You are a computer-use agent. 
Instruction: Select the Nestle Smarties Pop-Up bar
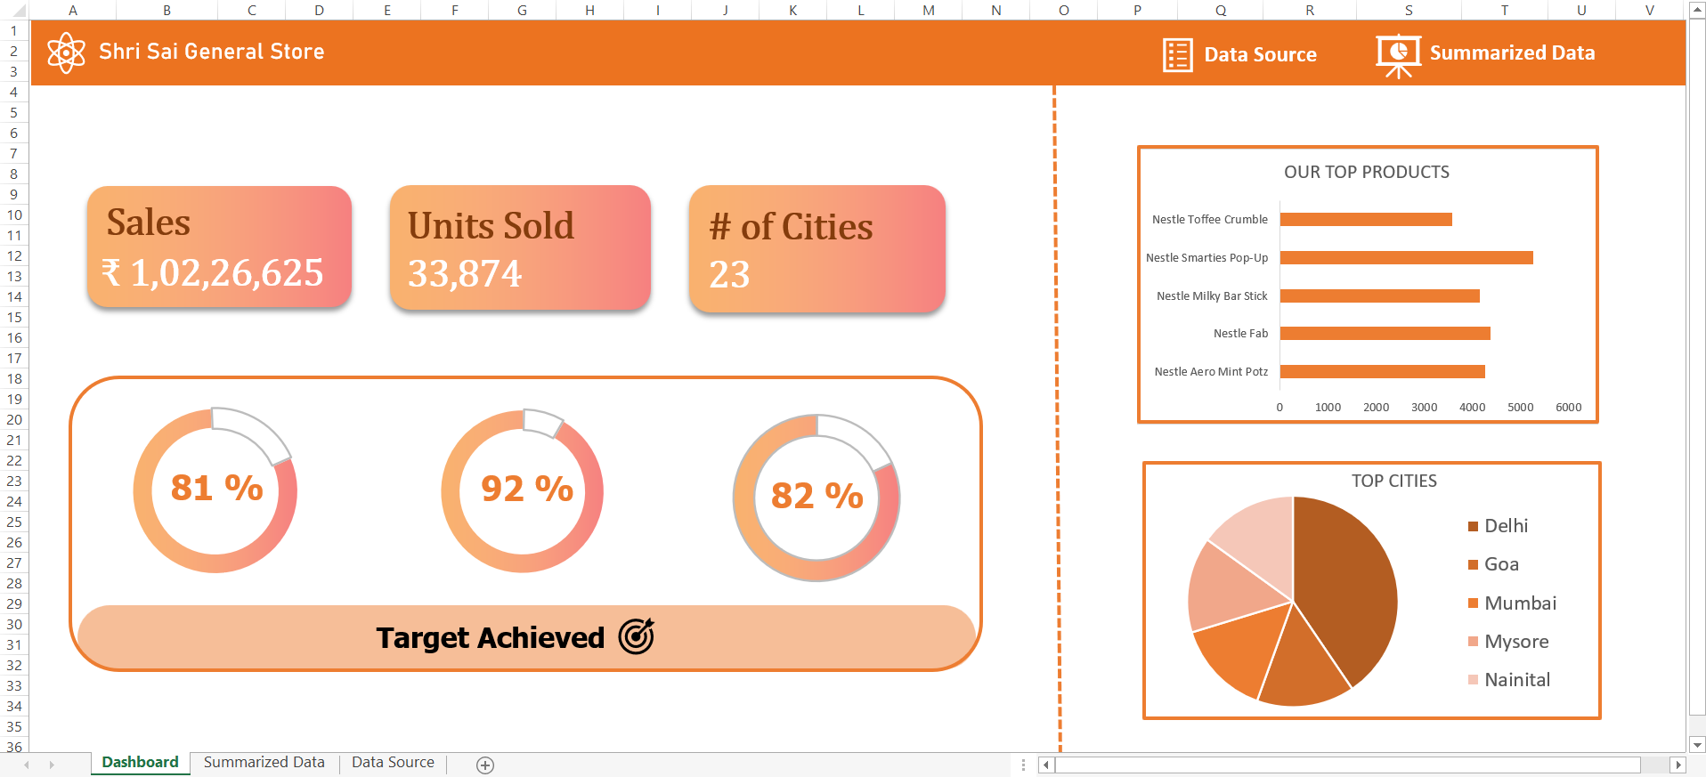[1406, 258]
